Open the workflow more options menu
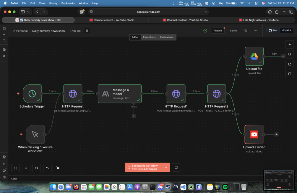This screenshot has height=193, width=297. pos(256,30)
